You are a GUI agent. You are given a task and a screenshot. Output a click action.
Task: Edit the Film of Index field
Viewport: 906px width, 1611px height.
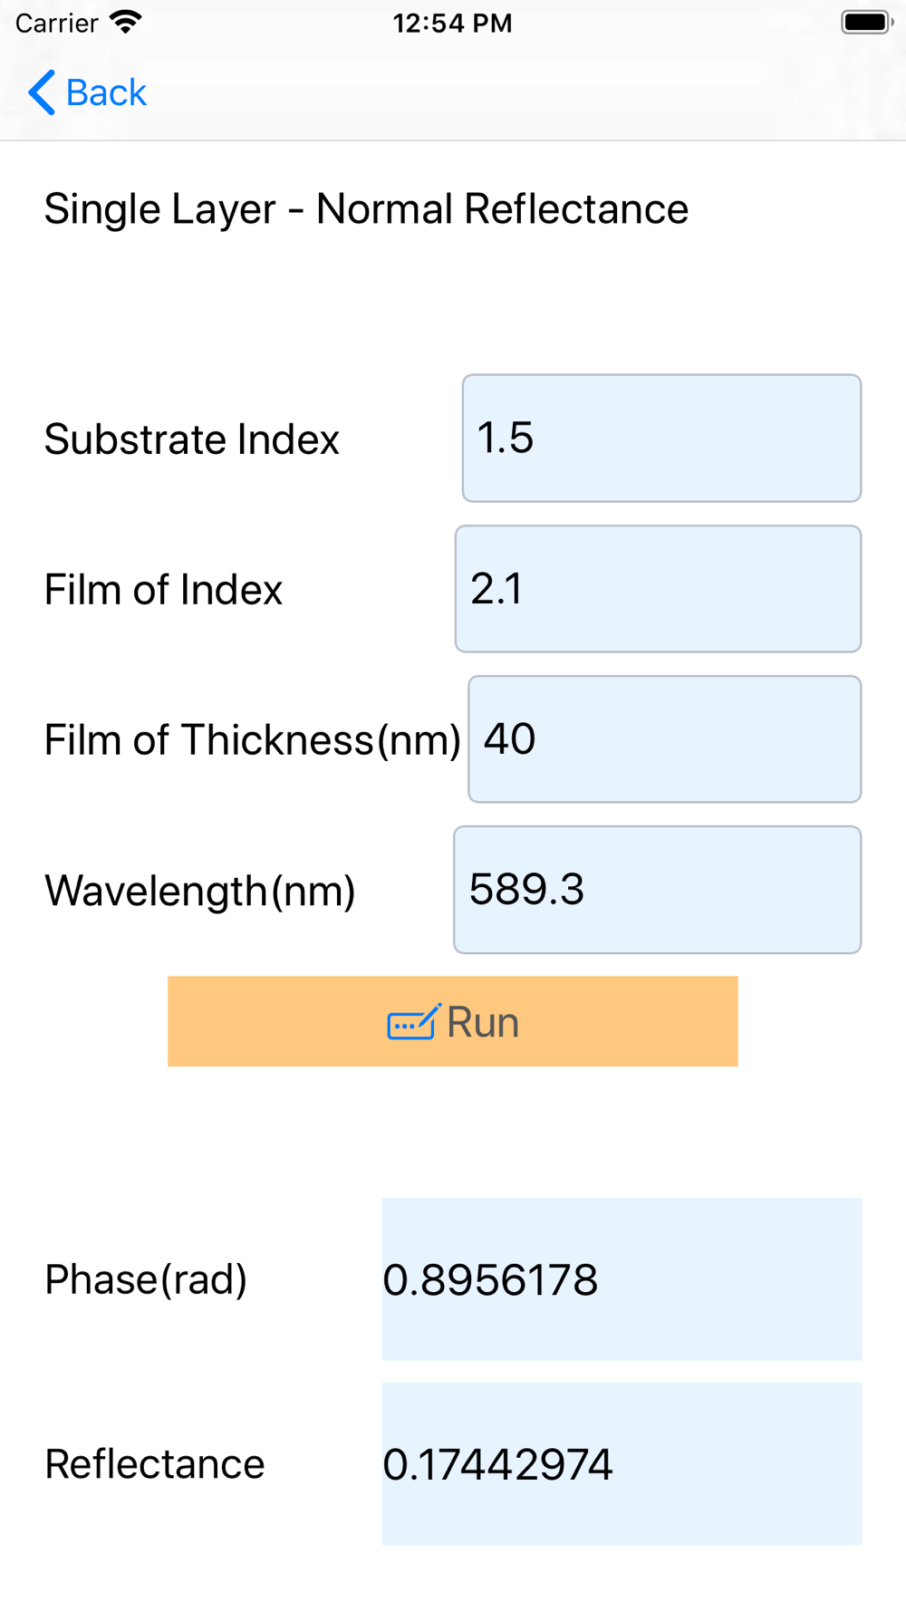tap(658, 589)
